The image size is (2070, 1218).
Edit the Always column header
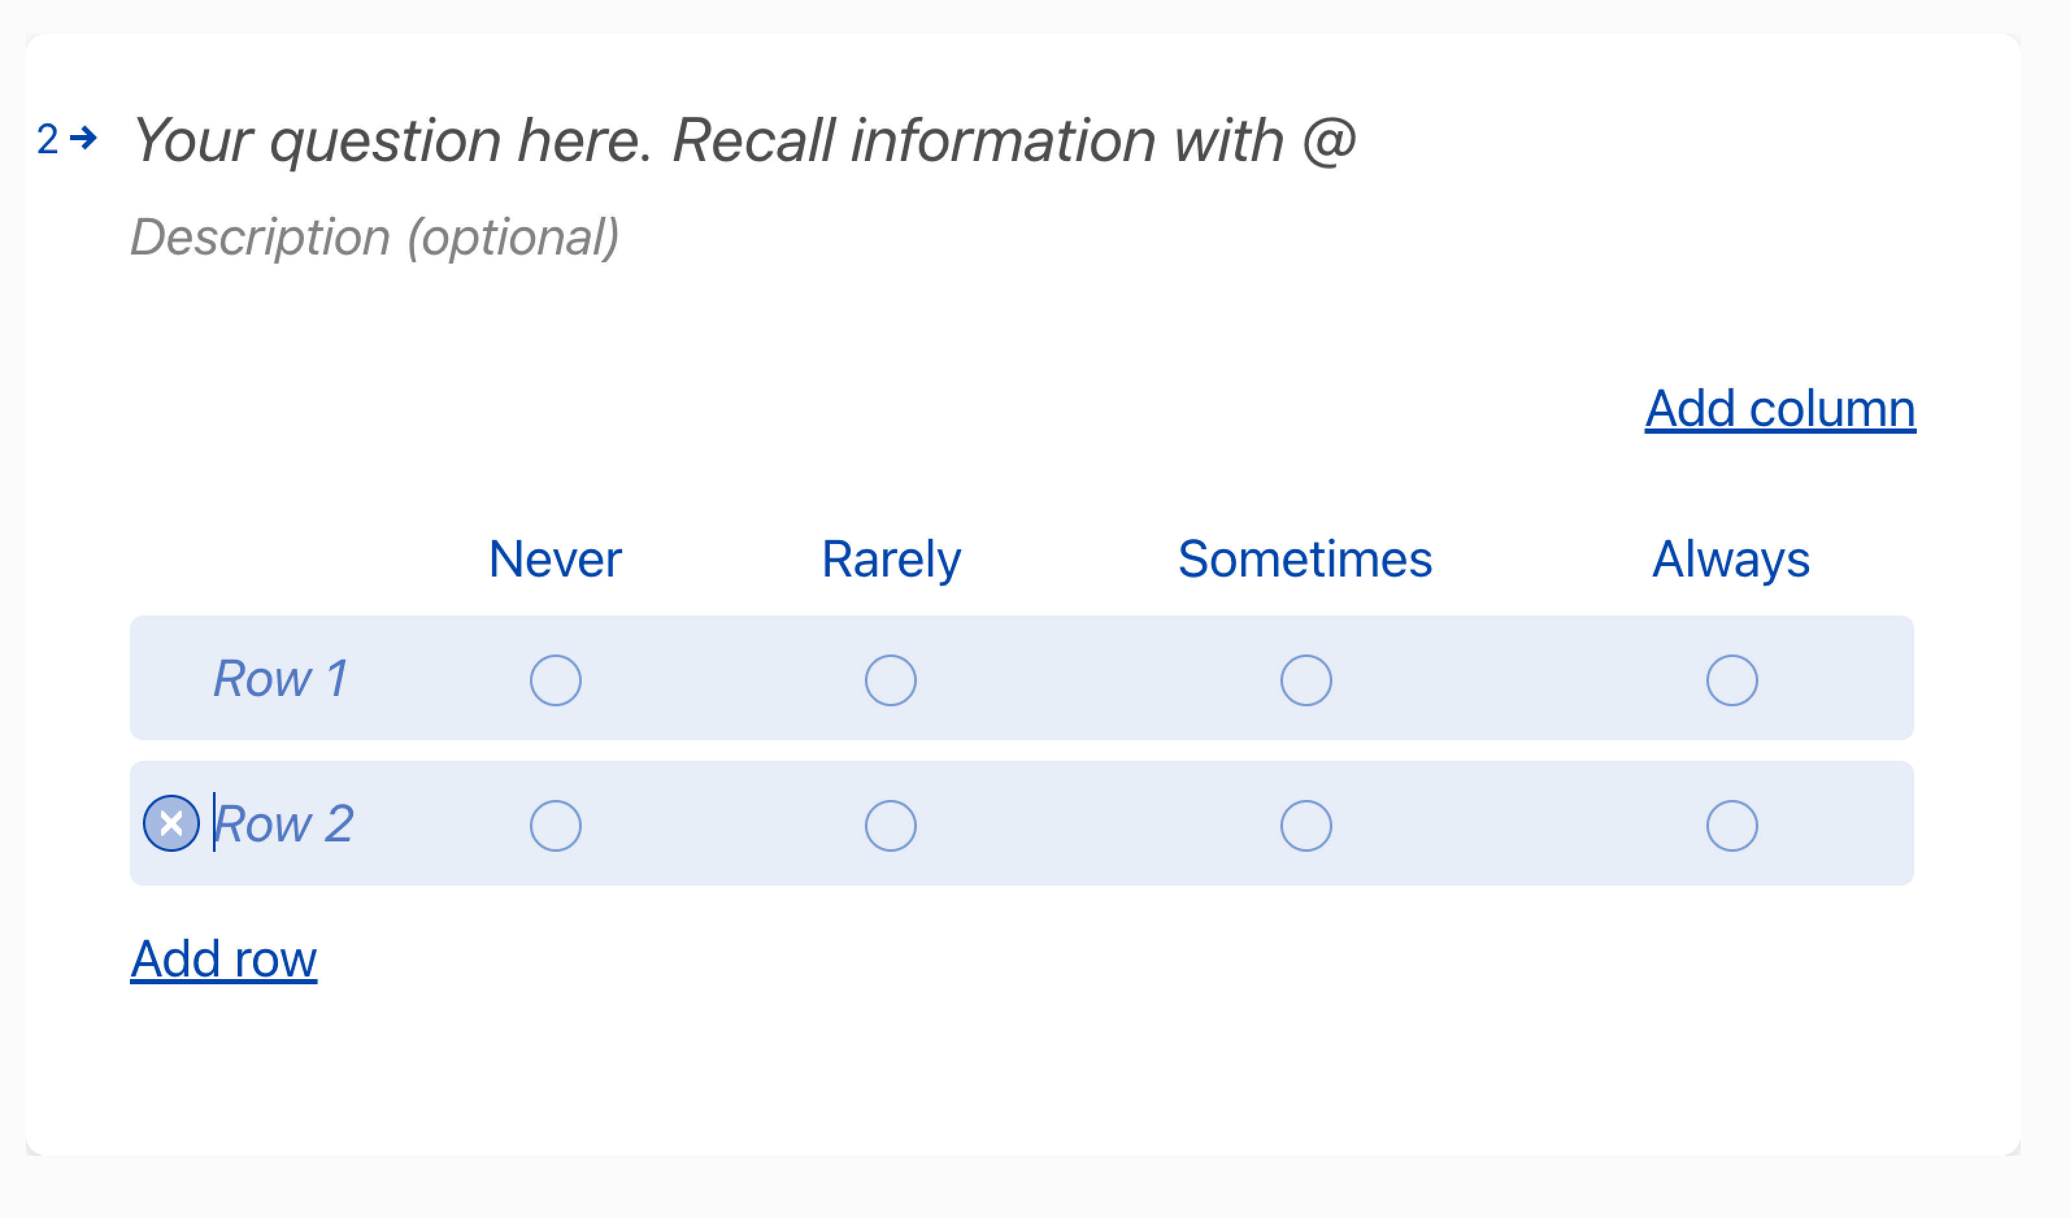(x=1731, y=559)
